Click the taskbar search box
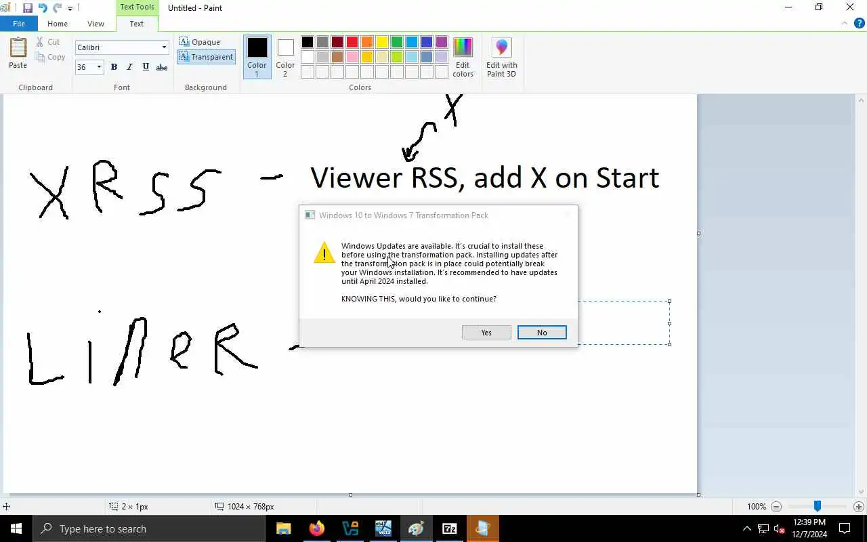The image size is (867, 542). tap(148, 528)
